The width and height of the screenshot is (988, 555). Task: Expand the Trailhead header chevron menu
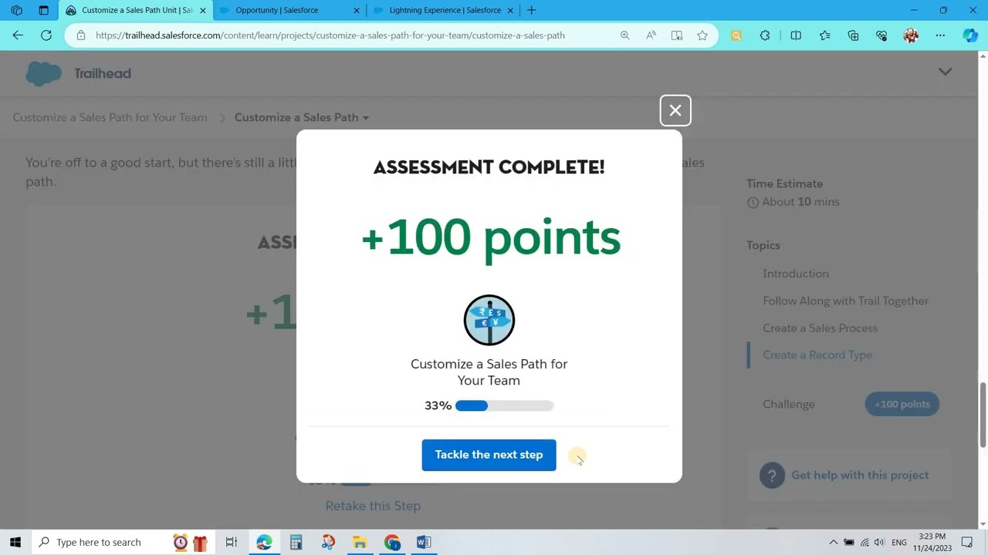coord(945,72)
